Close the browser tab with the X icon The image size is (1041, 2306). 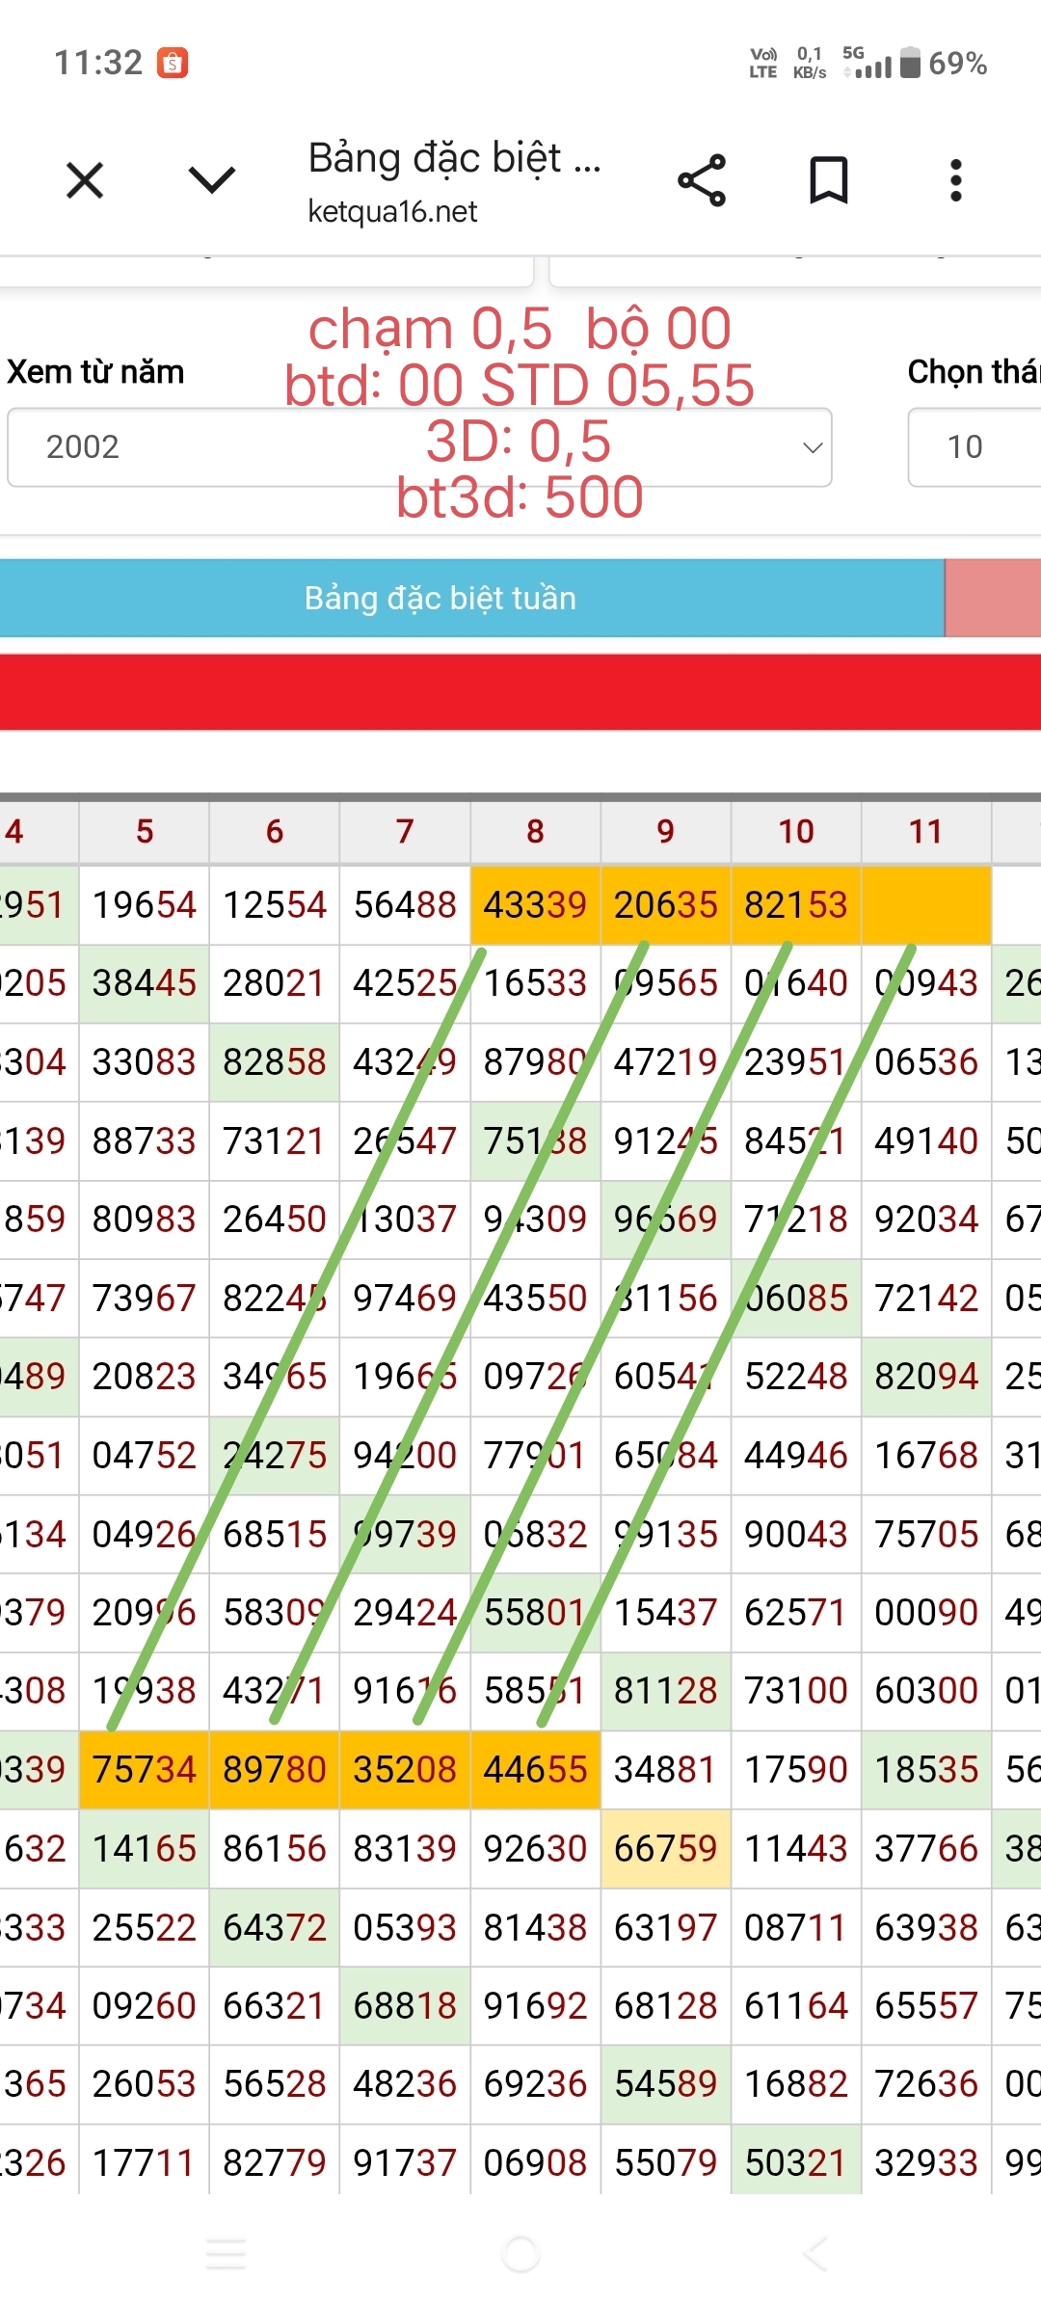(85, 180)
